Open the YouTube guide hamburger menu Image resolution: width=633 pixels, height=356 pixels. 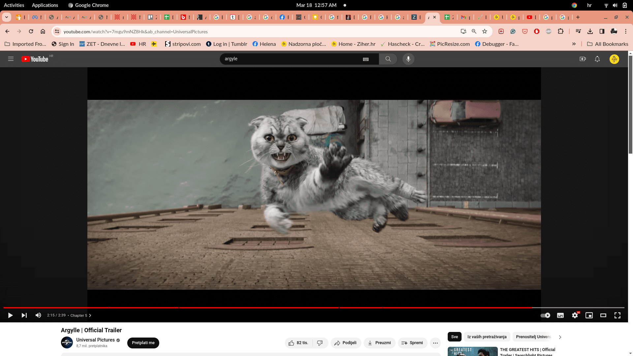tap(11, 59)
